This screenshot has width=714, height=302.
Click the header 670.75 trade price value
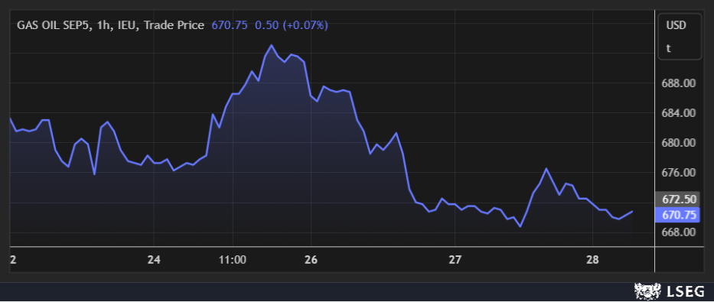point(230,25)
